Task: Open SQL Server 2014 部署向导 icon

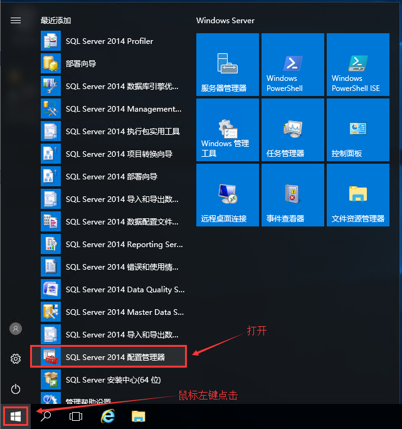Action: tap(51, 176)
